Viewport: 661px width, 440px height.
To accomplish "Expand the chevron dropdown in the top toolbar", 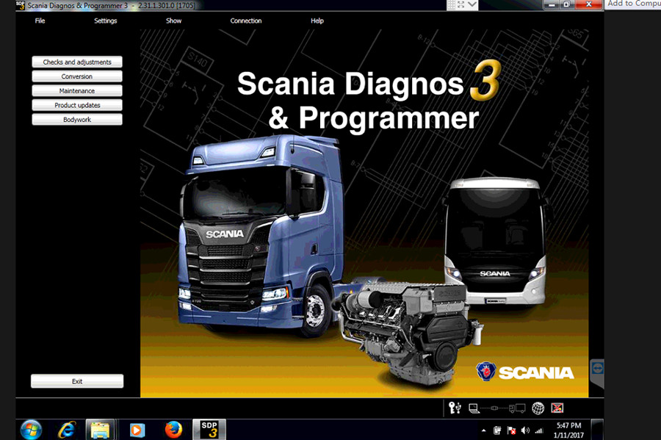I will coord(472,4).
